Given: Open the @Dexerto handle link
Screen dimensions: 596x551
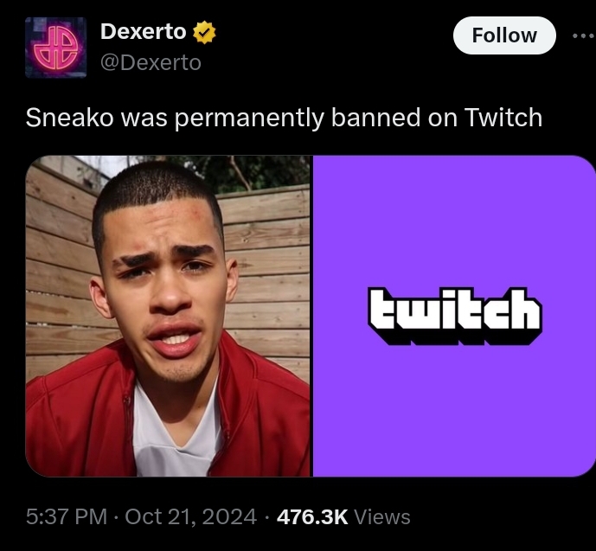Looking at the screenshot, I should [x=151, y=62].
